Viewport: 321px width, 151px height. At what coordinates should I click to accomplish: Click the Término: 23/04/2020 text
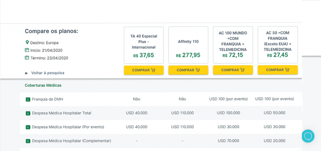pyautogui.click(x=49, y=58)
